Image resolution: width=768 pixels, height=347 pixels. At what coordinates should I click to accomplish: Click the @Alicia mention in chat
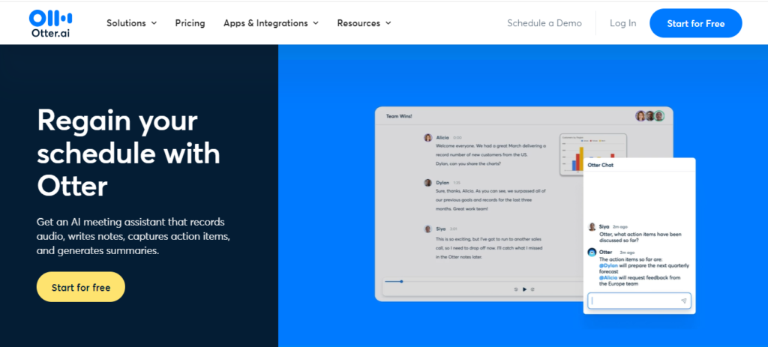[x=608, y=277]
